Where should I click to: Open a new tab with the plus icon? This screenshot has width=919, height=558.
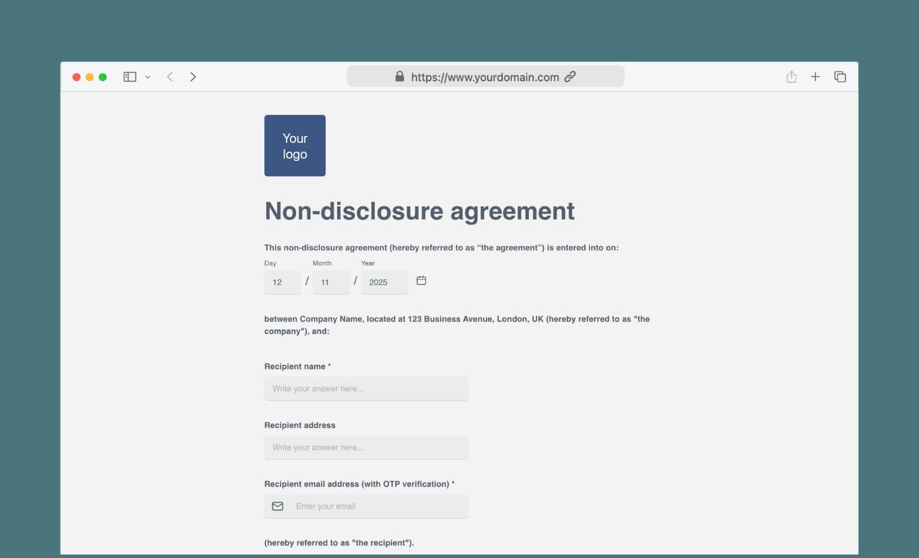815,77
